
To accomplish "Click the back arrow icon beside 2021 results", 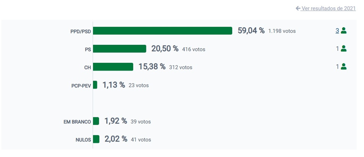I will (298, 9).
